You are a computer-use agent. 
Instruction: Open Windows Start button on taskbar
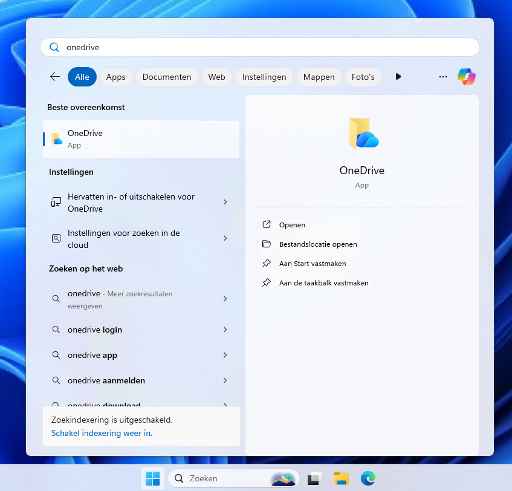coord(152,478)
